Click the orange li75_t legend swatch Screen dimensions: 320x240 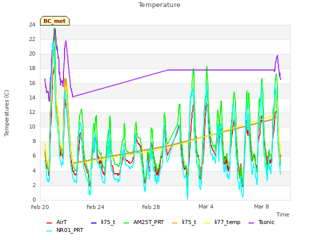(x=175, y=222)
